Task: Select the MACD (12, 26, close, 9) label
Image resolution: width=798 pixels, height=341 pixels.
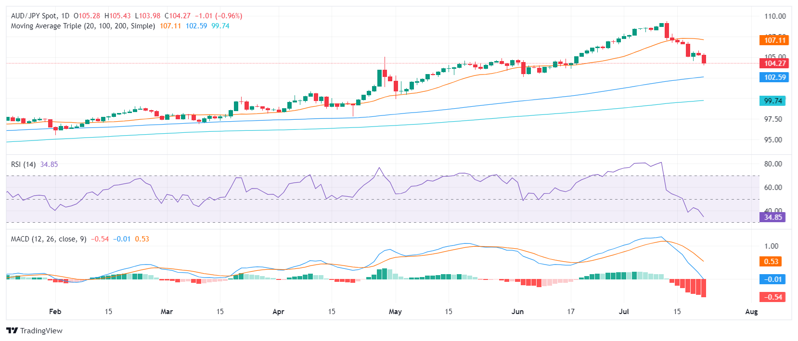Action: pos(49,239)
